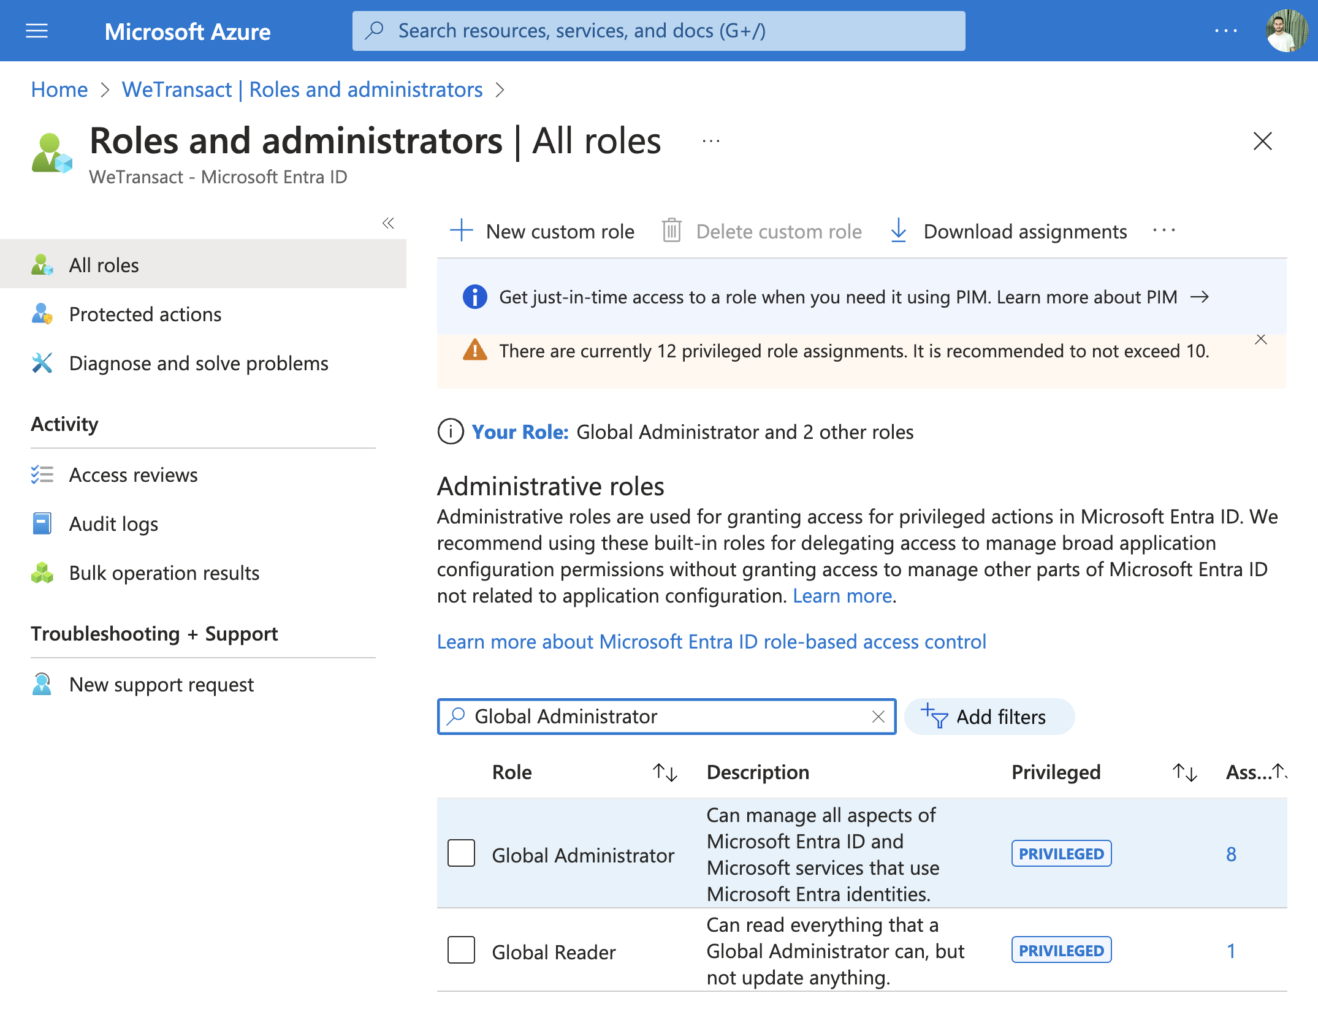Clear the role search text
Viewport: 1318px width, 1020px height.
(x=878, y=716)
